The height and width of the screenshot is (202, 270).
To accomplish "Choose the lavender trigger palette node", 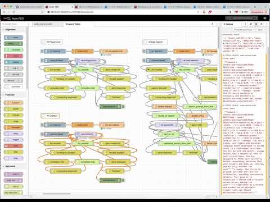I will [13, 140].
